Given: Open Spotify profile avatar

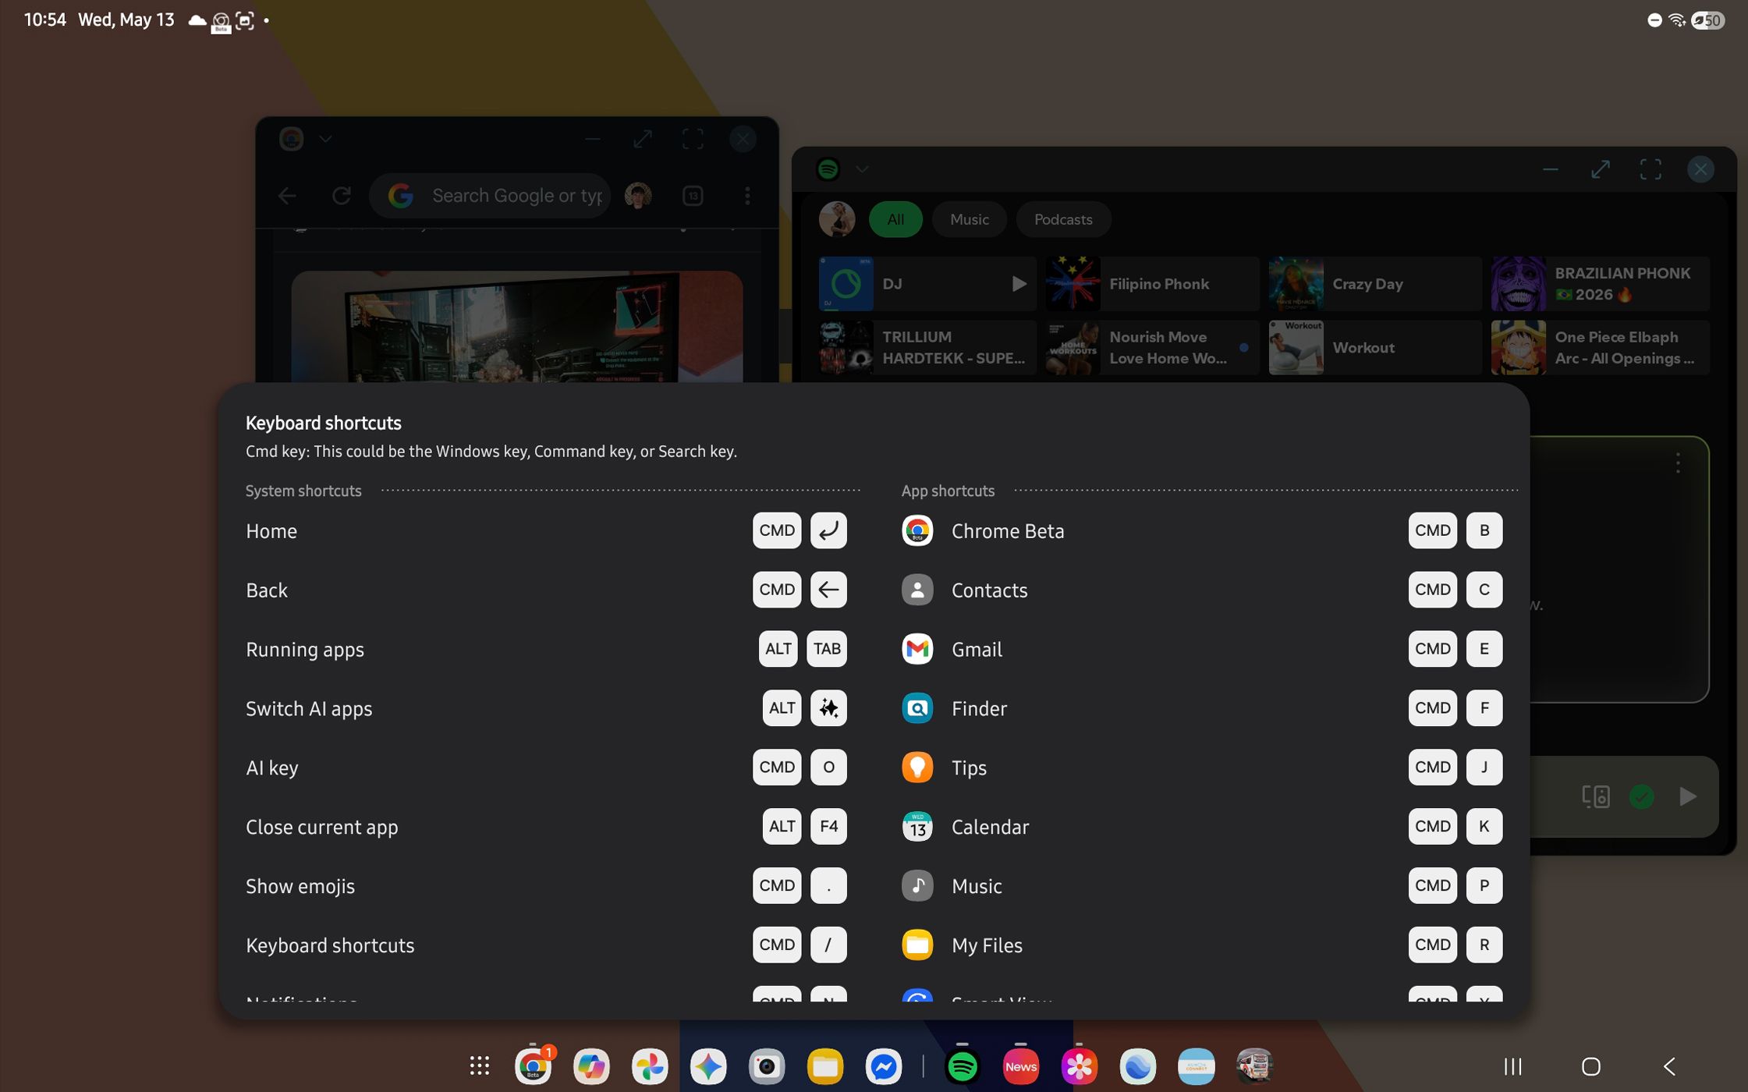Looking at the screenshot, I should tap(837, 219).
